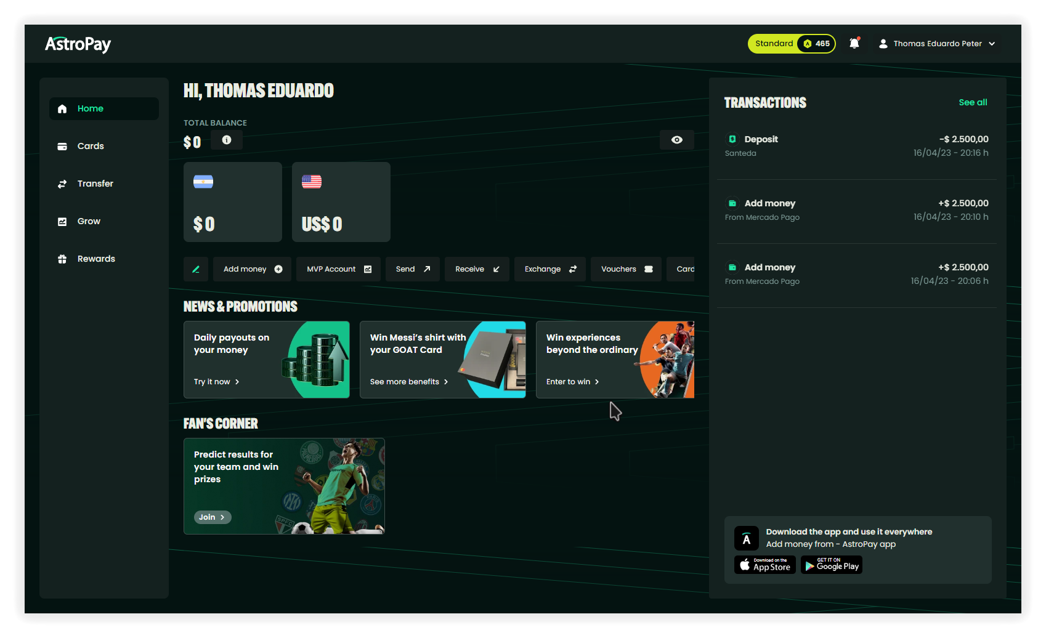
Task: Click See more benefits link
Action: tap(409, 382)
